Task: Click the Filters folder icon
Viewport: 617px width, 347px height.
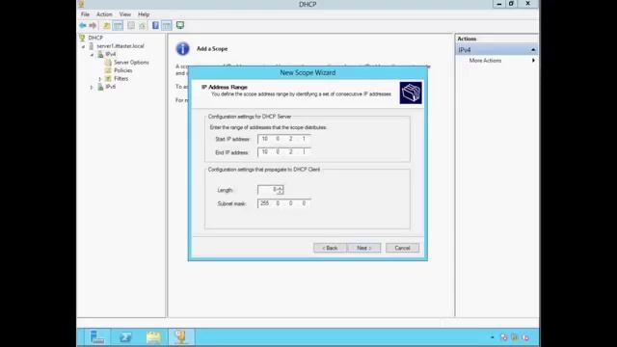Action: (x=108, y=79)
